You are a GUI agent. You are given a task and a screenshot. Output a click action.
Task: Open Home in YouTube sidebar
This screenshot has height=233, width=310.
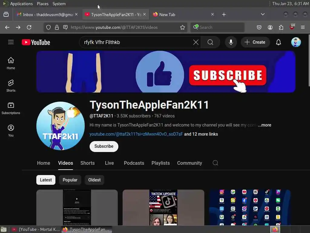pyautogui.click(x=11, y=63)
